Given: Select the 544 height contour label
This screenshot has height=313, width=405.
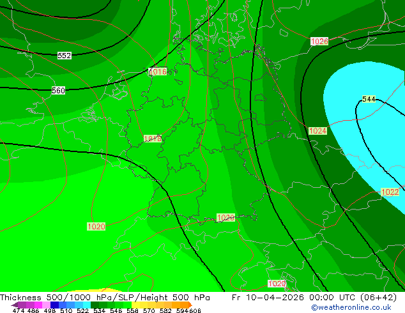Looking at the screenshot, I should (x=369, y=99).
